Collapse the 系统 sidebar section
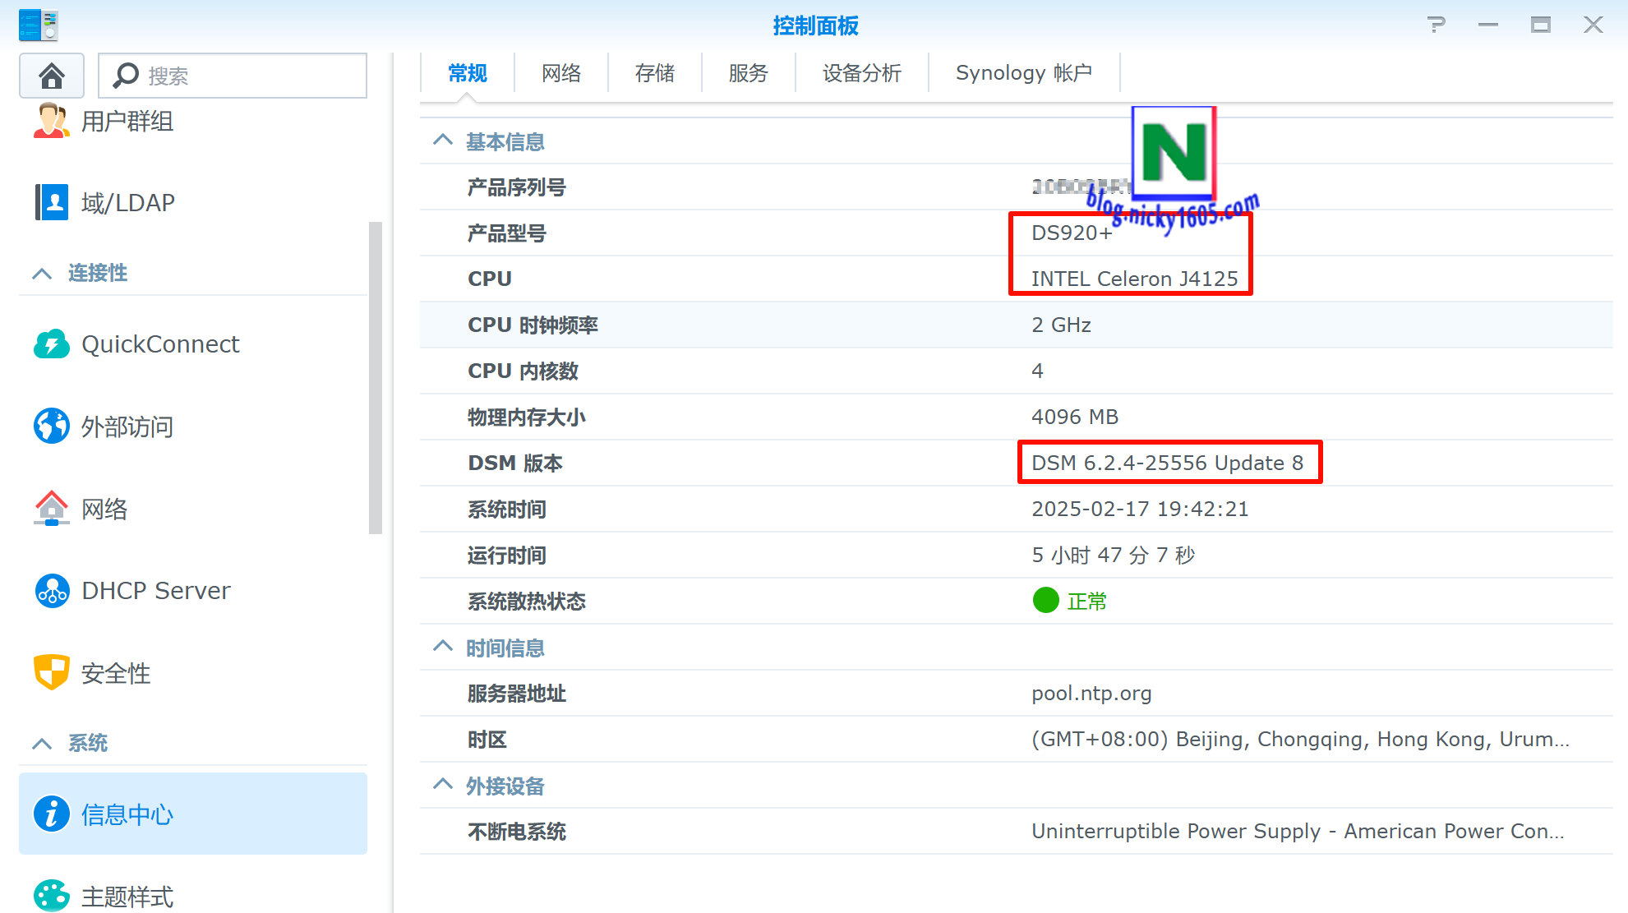Viewport: 1628px width, 913px height. pos(42,743)
